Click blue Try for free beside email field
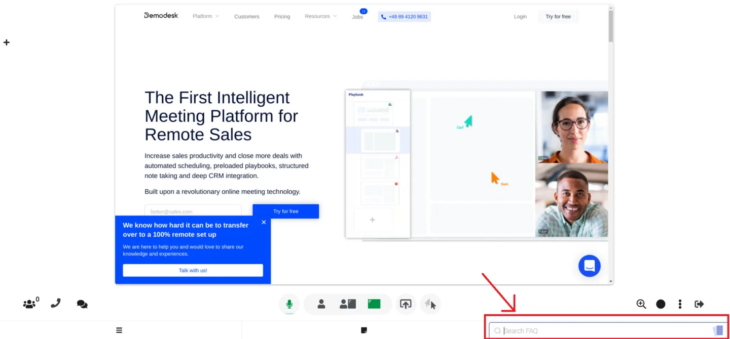Screen dimensions: 730x339 pyautogui.click(x=286, y=211)
